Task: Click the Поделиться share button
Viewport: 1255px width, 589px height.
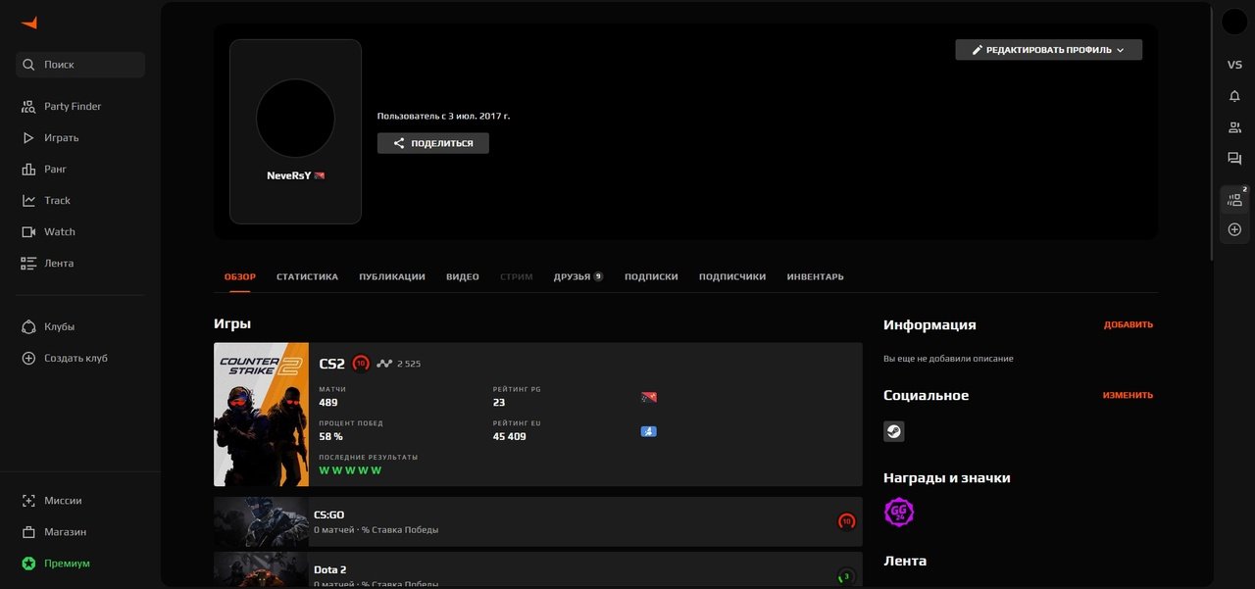Action: 432,143
